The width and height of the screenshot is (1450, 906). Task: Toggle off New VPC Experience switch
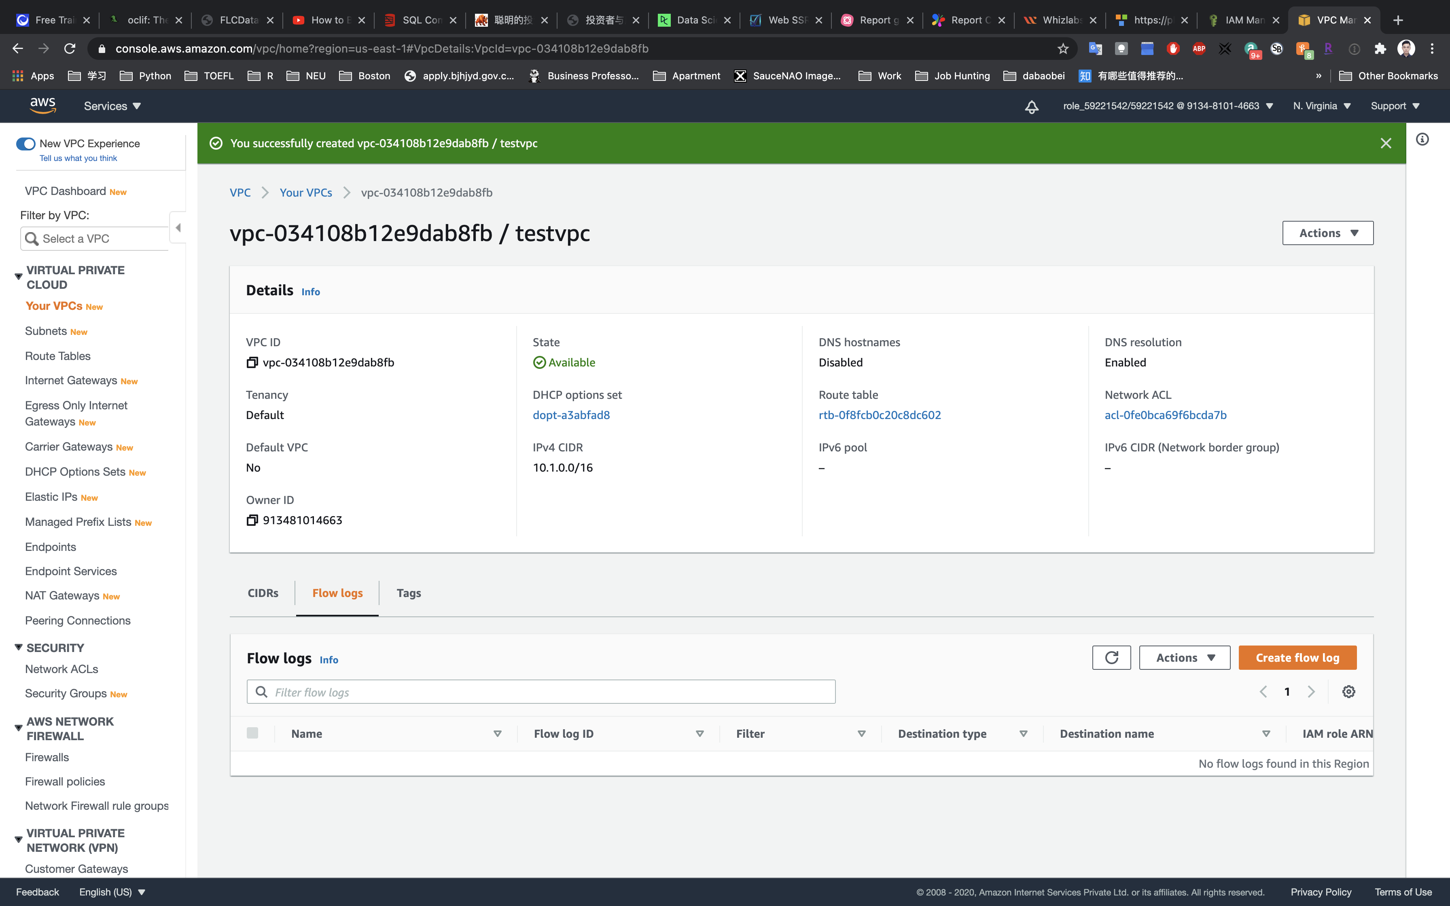coord(25,144)
